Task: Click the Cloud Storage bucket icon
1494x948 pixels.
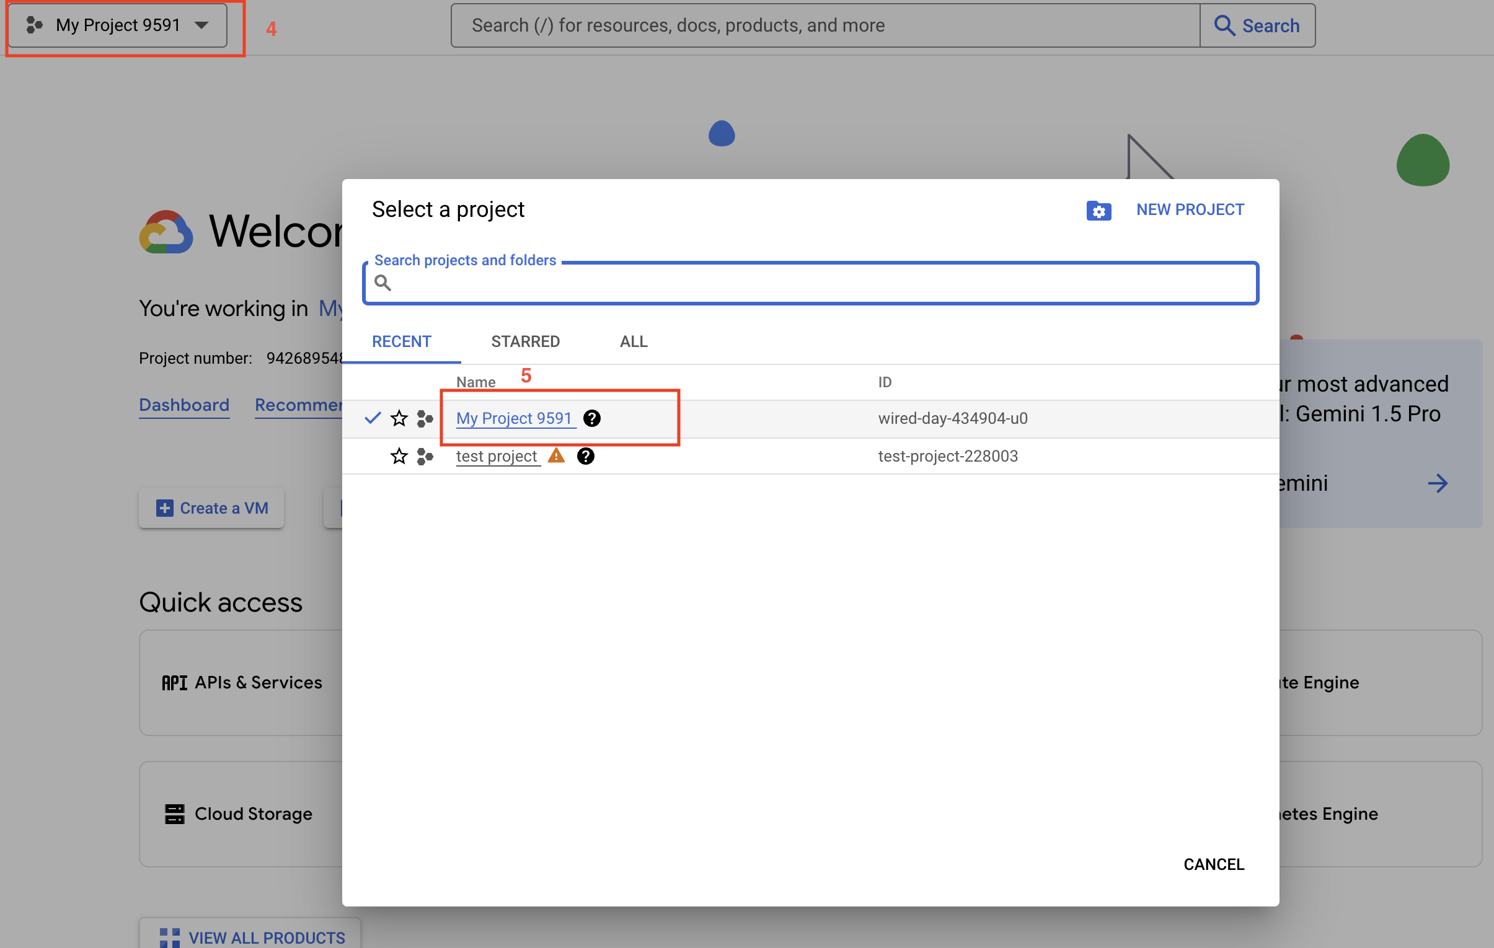Action: 175,814
